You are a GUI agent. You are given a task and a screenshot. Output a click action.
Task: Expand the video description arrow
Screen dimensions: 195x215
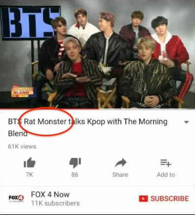pos(186,122)
